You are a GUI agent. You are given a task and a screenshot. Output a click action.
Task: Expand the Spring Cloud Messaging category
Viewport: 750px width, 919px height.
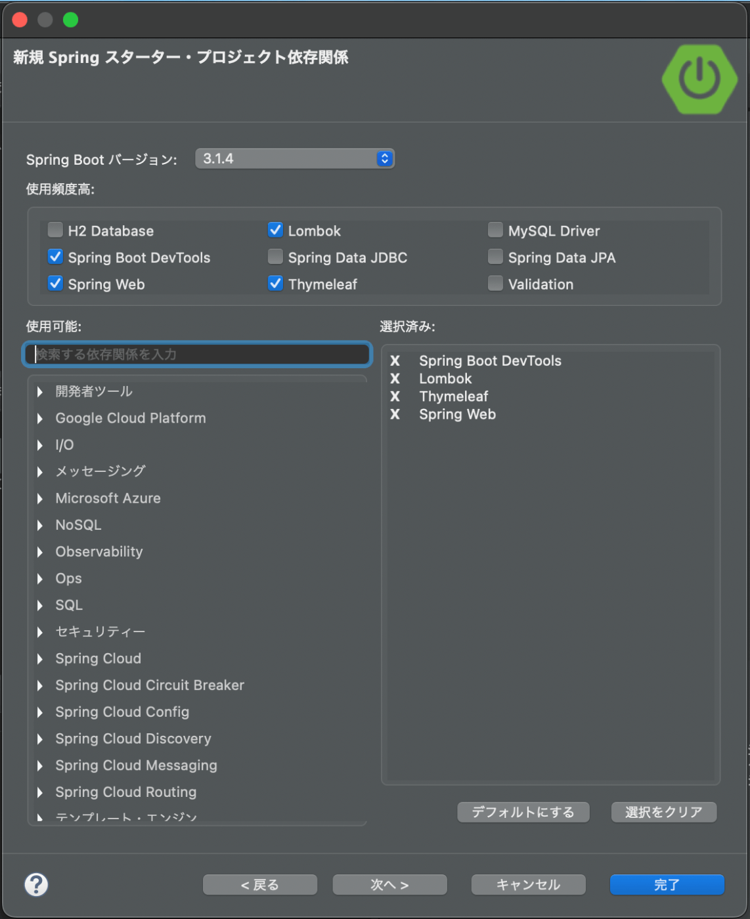click(x=40, y=766)
